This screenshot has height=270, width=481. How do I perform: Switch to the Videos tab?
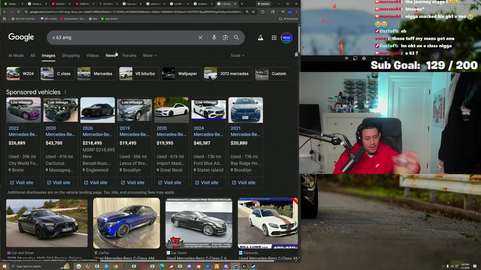pos(92,55)
